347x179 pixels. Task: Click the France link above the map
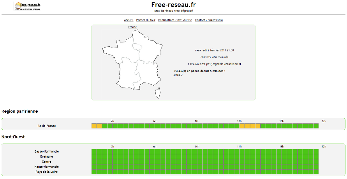pos(132,27)
